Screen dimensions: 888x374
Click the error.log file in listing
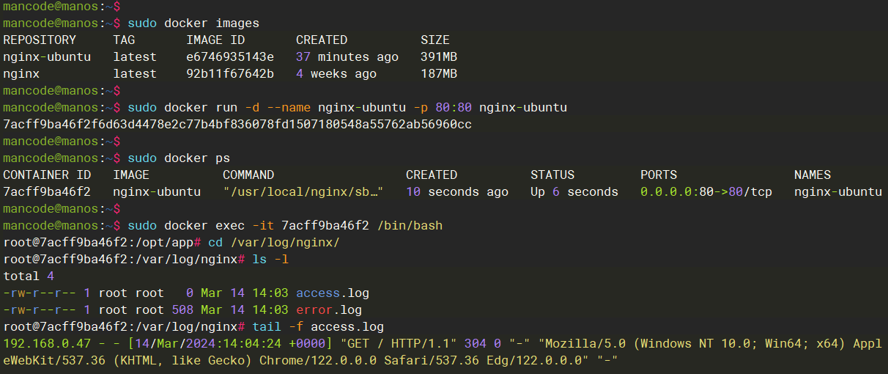[329, 310]
